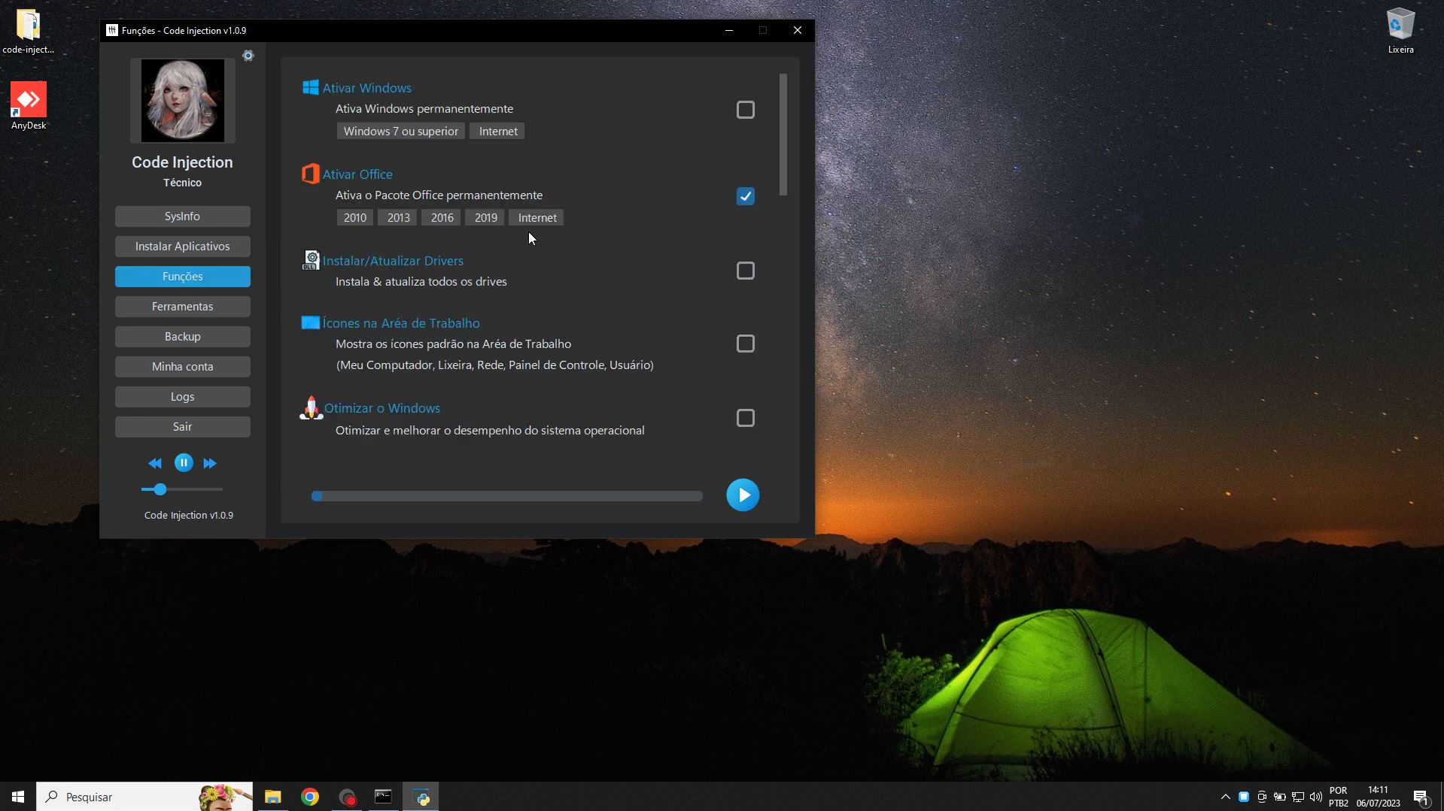Image resolution: width=1444 pixels, height=811 pixels.
Task: Click the 2010 Office version tag
Action: pos(355,218)
